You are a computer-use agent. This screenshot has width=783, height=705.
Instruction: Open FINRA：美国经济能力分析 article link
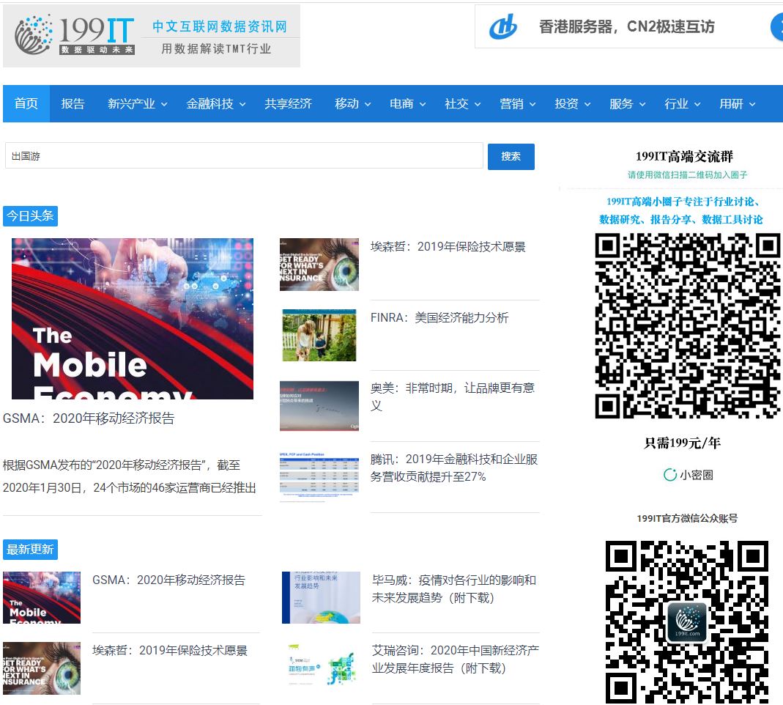point(439,318)
